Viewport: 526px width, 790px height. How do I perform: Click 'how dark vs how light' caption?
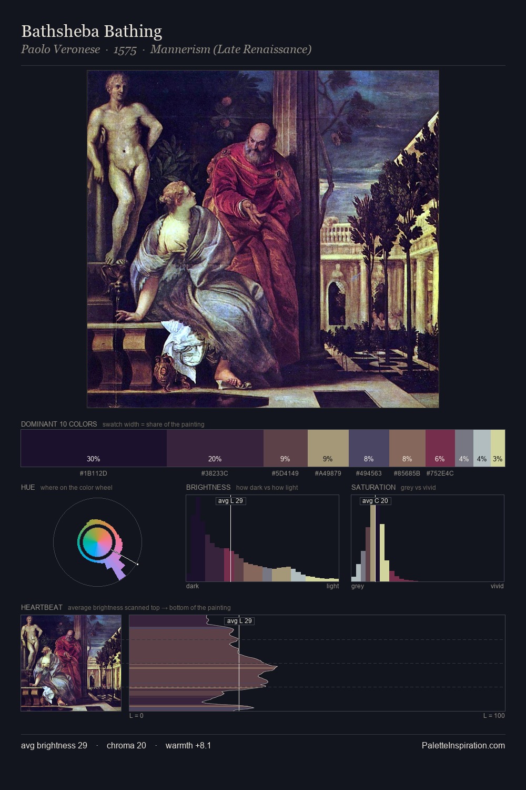coord(267,488)
